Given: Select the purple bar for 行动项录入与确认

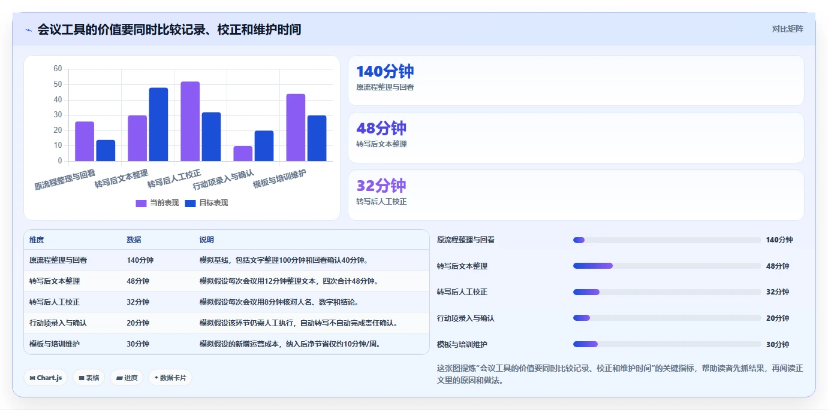Looking at the screenshot, I should pos(243,153).
